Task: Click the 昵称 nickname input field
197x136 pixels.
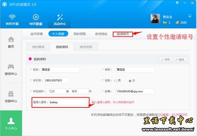Action: (x=135, y=70)
